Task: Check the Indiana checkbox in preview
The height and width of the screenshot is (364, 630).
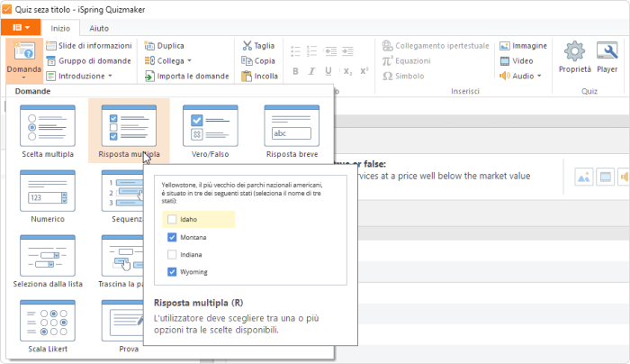Action: (172, 255)
